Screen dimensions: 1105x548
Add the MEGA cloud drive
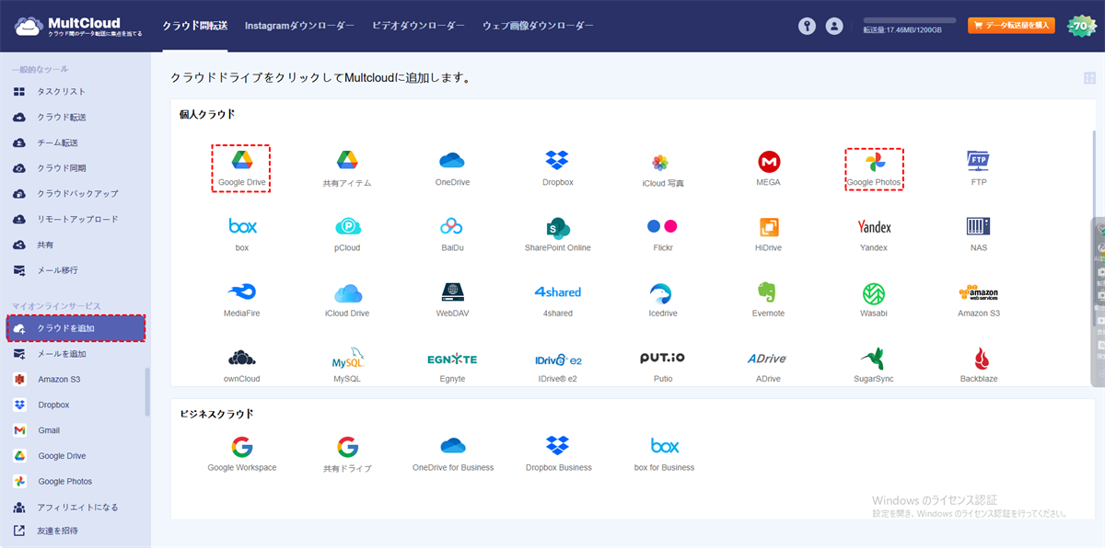(x=768, y=169)
